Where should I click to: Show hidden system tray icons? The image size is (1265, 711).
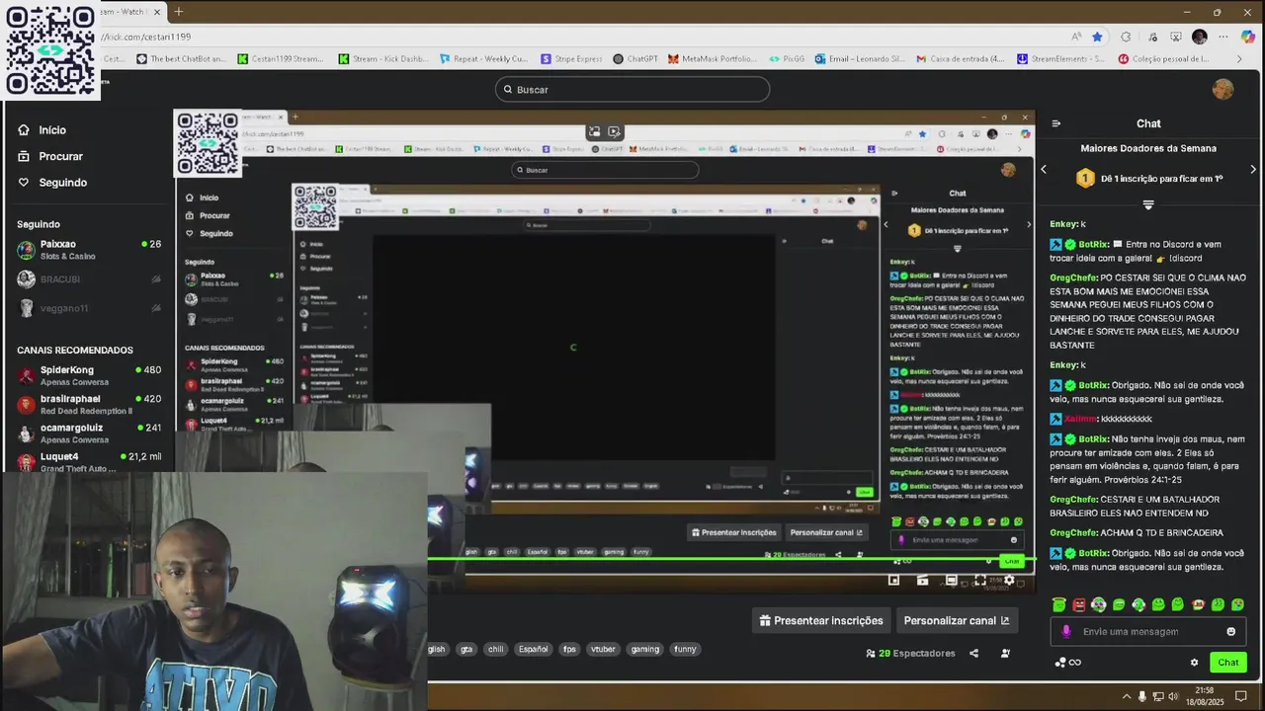pos(1127,696)
